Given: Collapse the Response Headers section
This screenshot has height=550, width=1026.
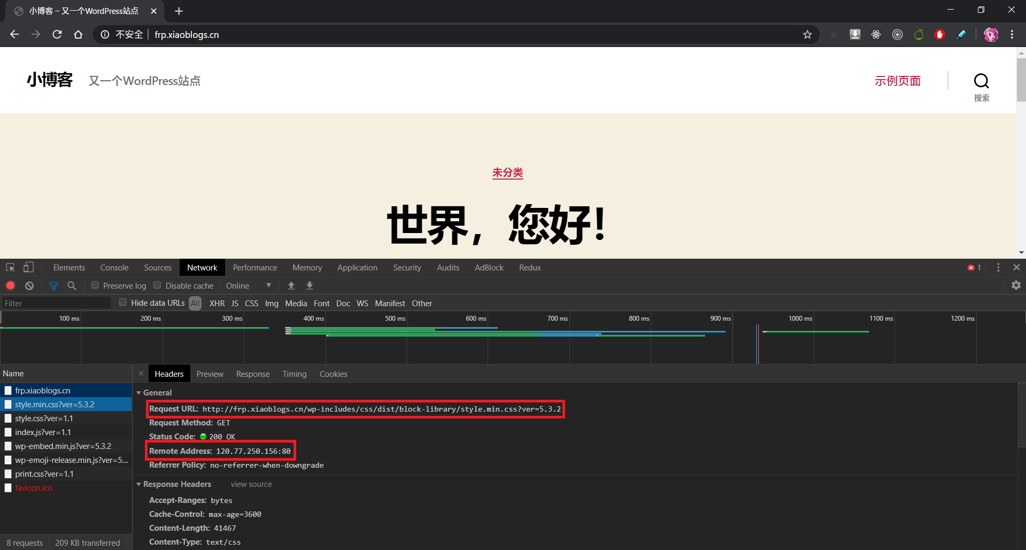Looking at the screenshot, I should coord(139,484).
